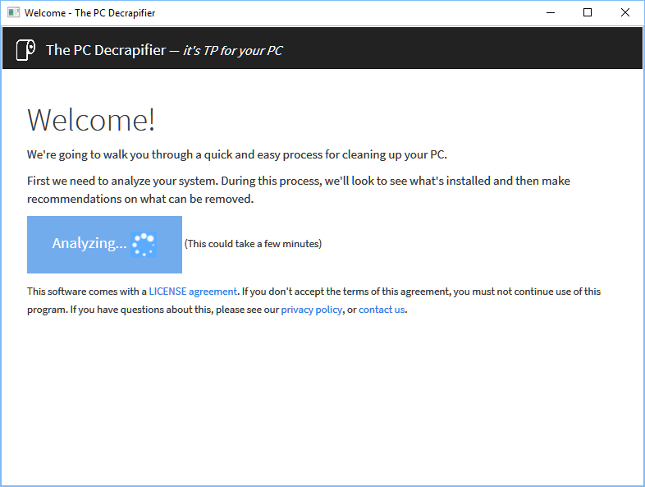645x487 pixels.
Task: Click the "it's TP for your PC" tagline
Action: [232, 51]
